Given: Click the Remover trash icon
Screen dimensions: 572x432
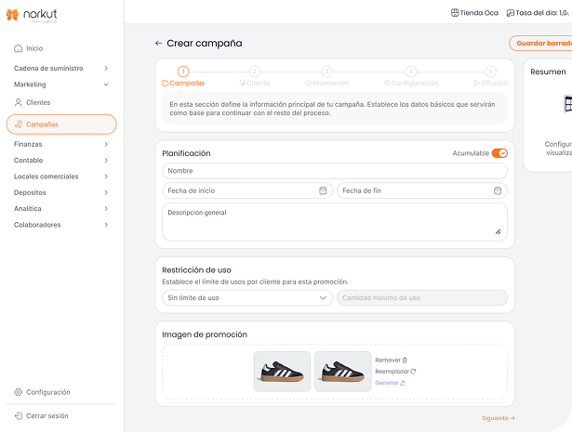Looking at the screenshot, I should [x=405, y=360].
